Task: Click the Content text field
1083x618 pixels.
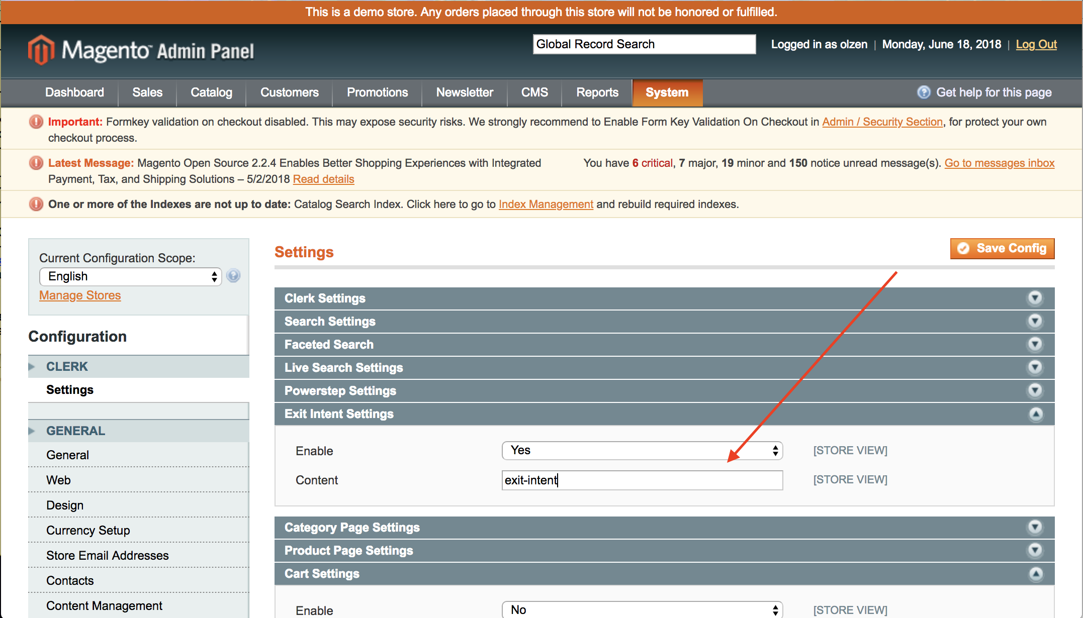Action: coord(642,480)
